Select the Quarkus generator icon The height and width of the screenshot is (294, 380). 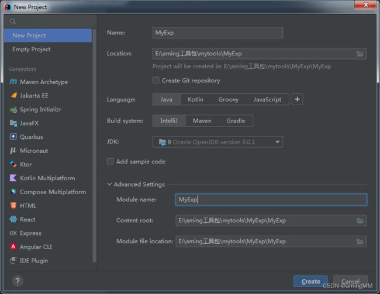13,137
